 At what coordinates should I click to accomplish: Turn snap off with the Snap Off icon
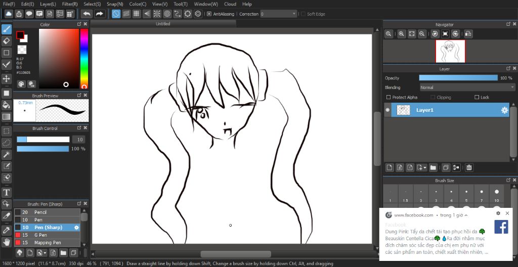tap(116, 14)
